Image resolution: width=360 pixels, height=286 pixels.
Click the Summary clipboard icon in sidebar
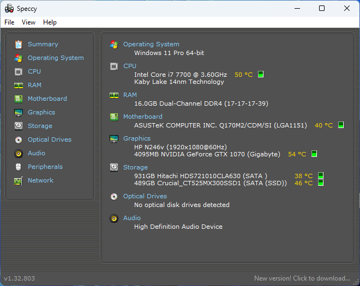click(x=19, y=45)
